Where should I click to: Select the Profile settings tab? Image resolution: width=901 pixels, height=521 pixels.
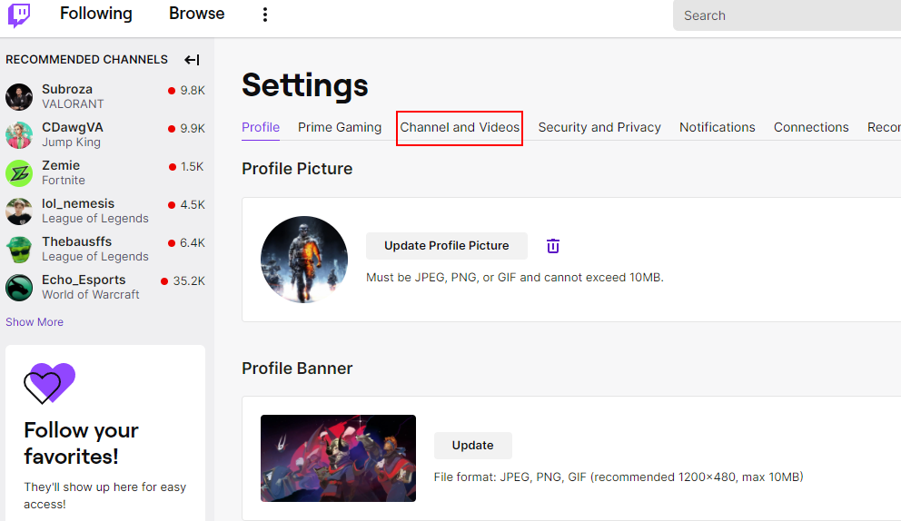(x=261, y=127)
